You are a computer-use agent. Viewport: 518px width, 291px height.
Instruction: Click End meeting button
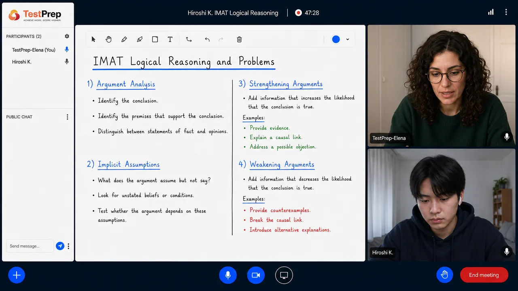(x=484, y=275)
